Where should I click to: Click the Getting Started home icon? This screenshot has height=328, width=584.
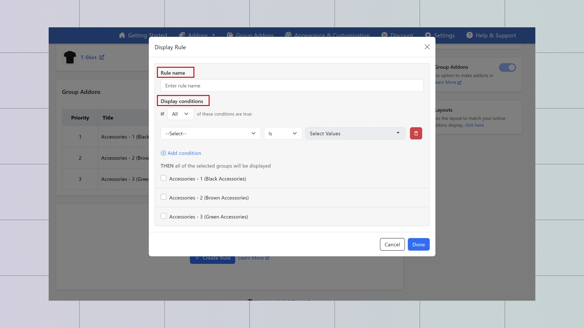tap(122, 35)
